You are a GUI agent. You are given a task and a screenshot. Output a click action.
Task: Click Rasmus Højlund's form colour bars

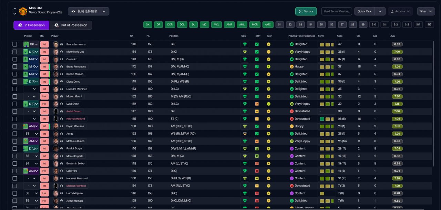coord(326,119)
